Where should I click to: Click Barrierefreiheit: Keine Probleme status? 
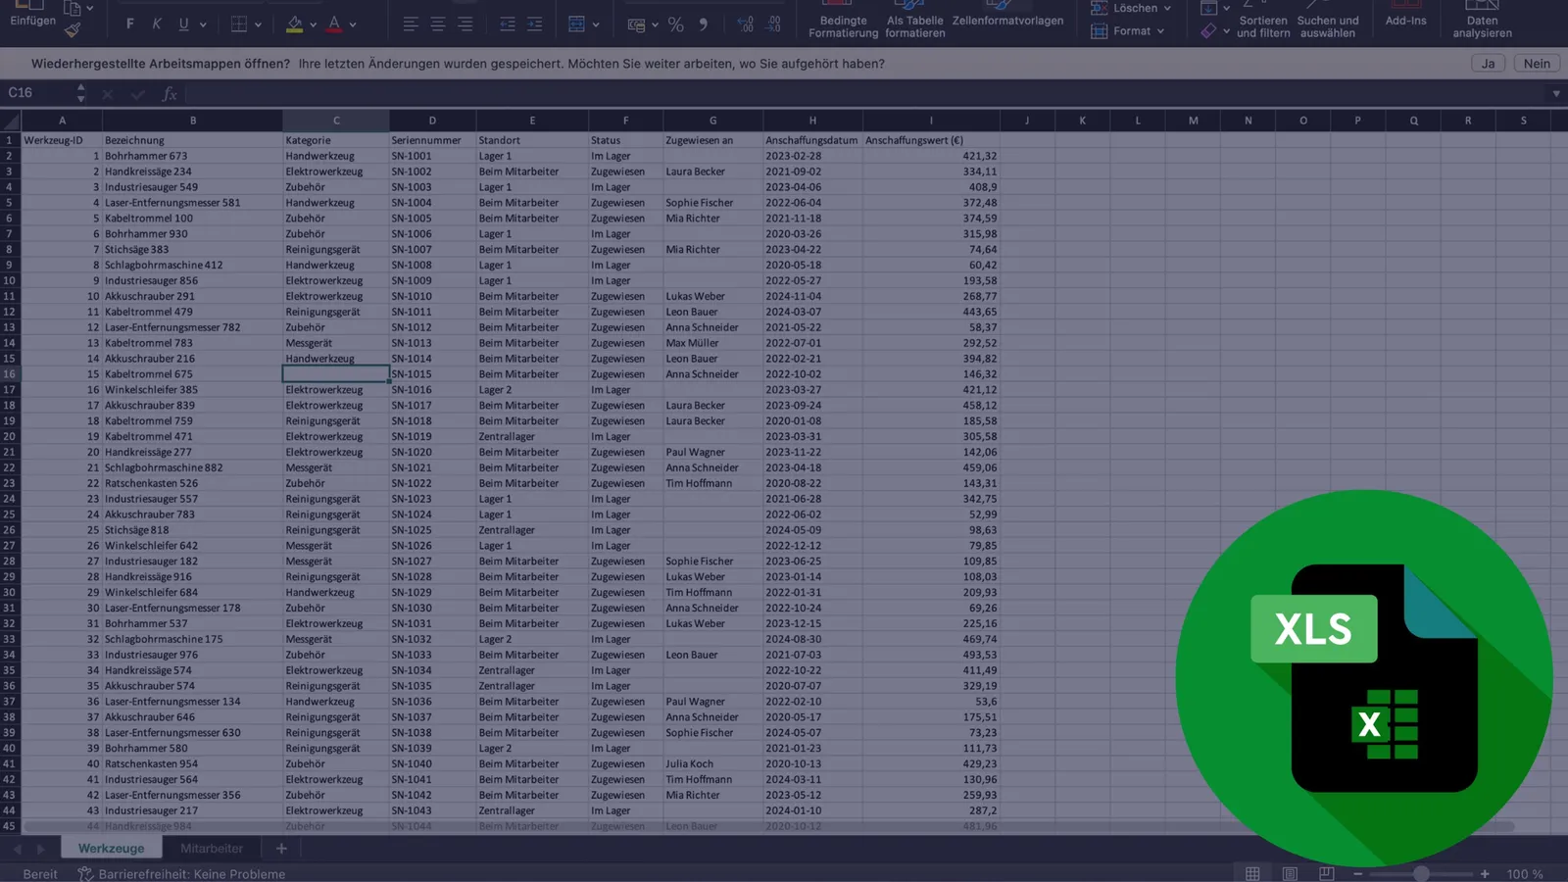[x=182, y=874]
